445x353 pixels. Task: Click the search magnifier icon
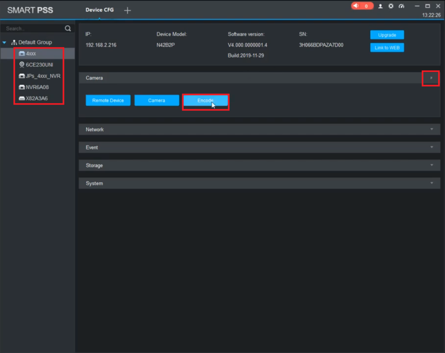(68, 28)
